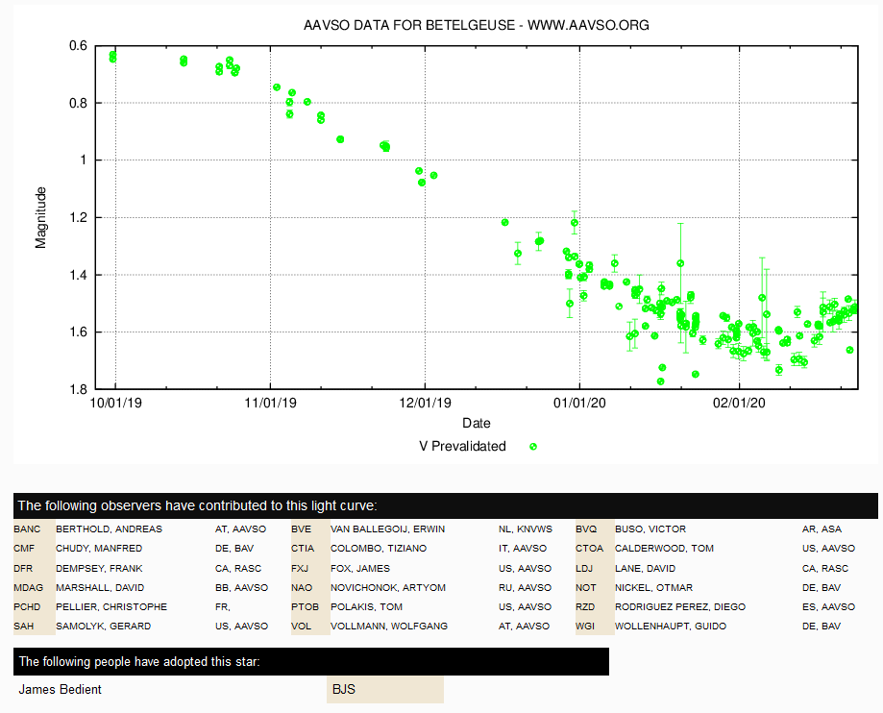Click the CTOA observer code
This screenshot has height=713, width=883.
coord(589,548)
